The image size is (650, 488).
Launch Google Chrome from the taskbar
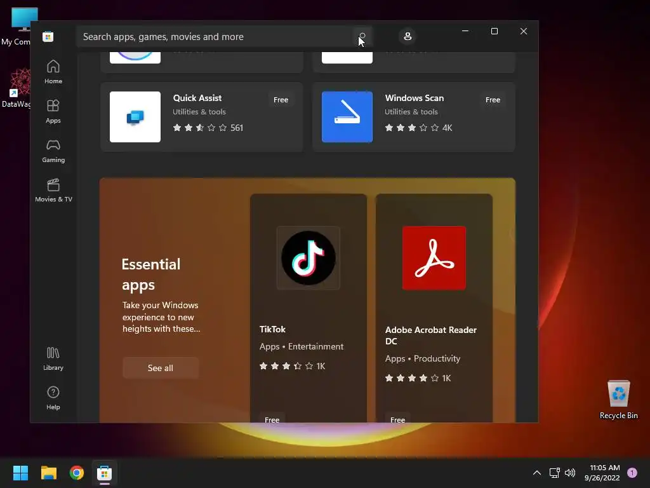[x=77, y=473]
